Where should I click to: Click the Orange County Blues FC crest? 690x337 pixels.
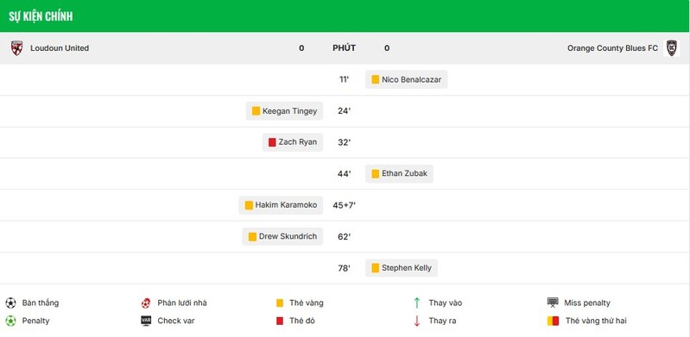[x=671, y=48]
